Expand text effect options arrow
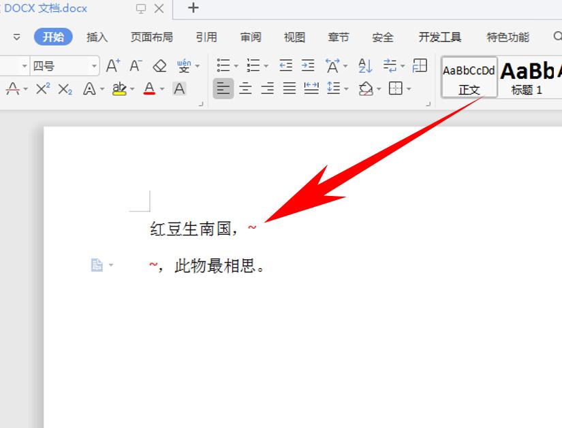This screenshot has width=562, height=428. (x=102, y=89)
